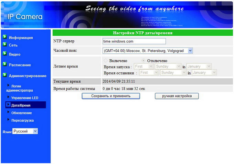Image resolution: width=234 pixels, height=164 pixels.
Task: Select the Включено radio button for summer time
Action: (106, 61)
